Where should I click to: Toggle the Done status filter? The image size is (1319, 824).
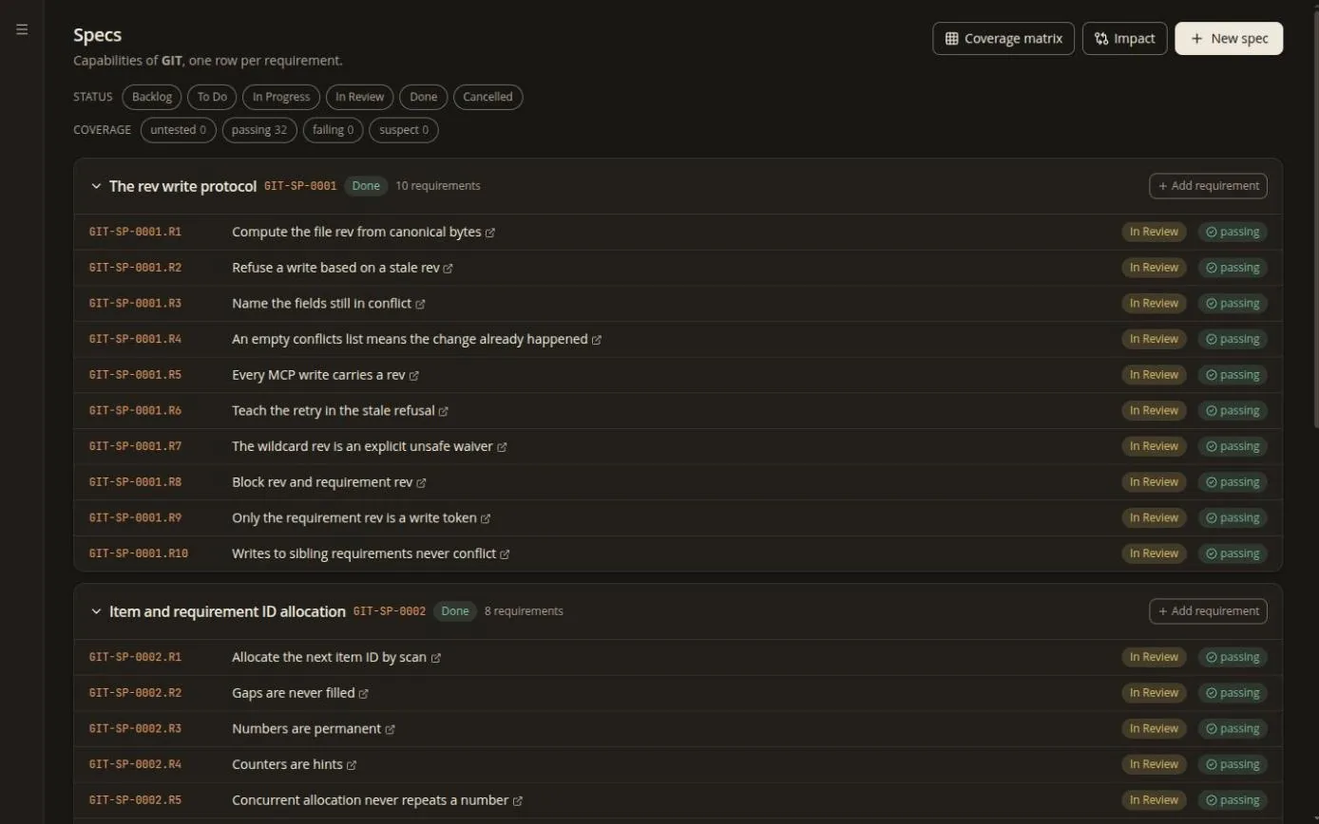[424, 97]
